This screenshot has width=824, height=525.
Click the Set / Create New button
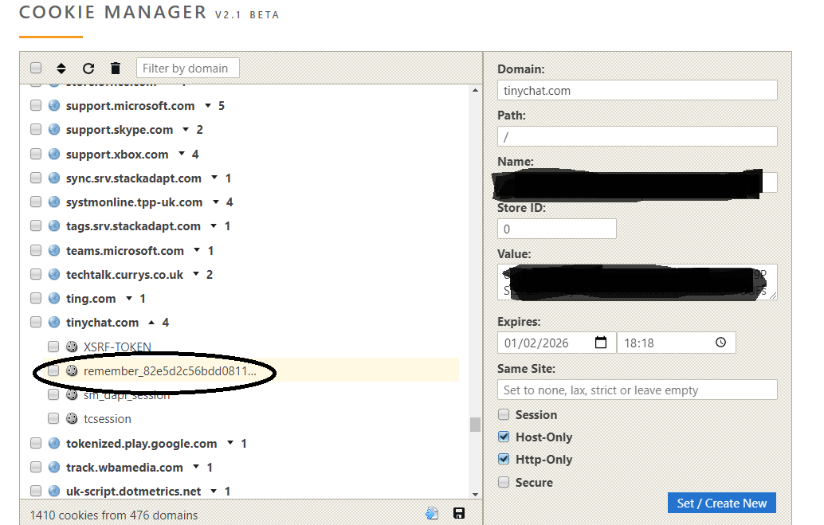coord(721,503)
